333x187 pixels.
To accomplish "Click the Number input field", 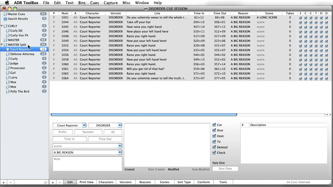I will coord(88,132).
